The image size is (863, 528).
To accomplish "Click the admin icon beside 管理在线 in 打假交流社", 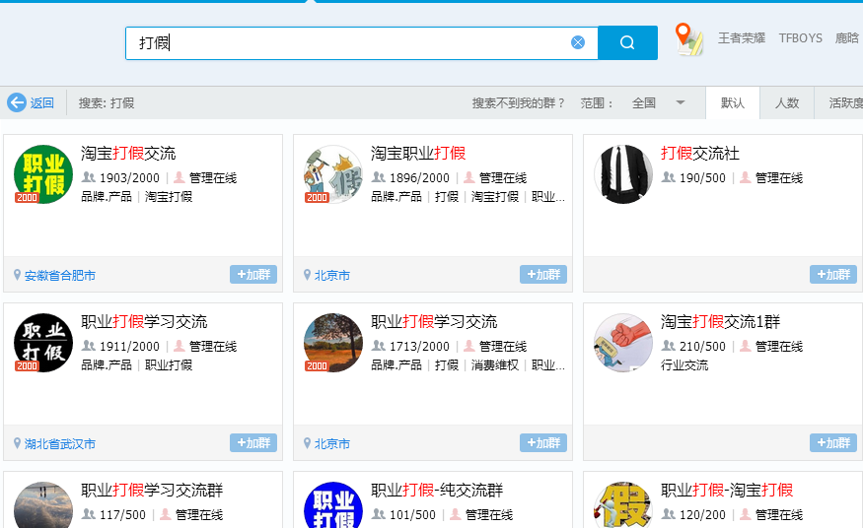I will click(x=746, y=177).
